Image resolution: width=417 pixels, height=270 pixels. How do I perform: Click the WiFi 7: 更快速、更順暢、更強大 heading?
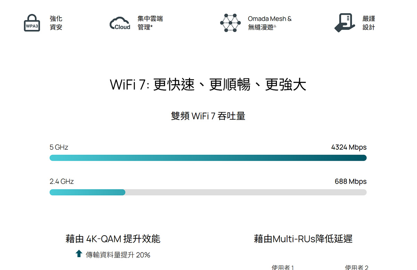click(x=208, y=85)
